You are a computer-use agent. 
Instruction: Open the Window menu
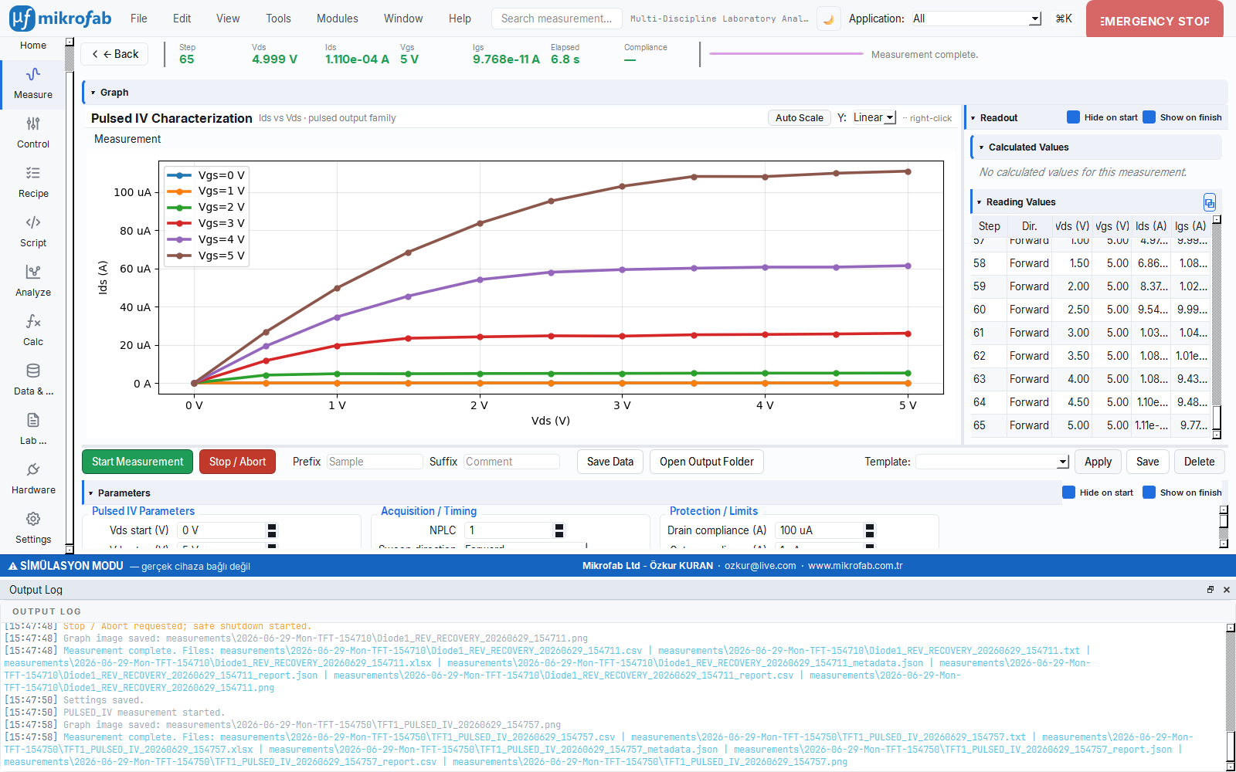tap(403, 19)
